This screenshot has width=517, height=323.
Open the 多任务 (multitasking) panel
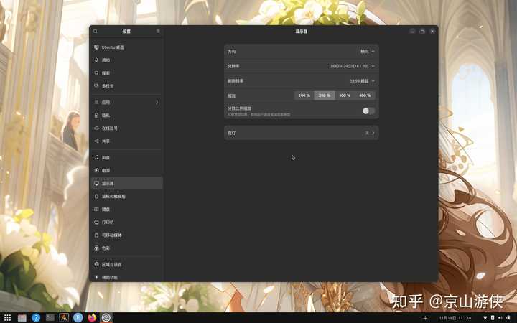(127, 86)
